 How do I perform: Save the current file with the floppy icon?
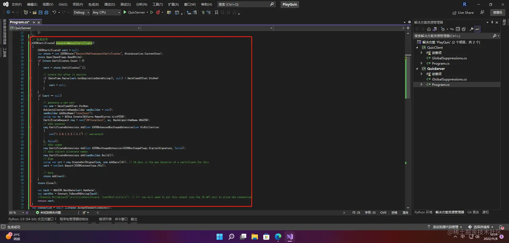coord(40,12)
